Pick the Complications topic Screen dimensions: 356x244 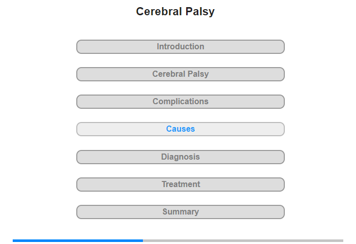click(181, 102)
